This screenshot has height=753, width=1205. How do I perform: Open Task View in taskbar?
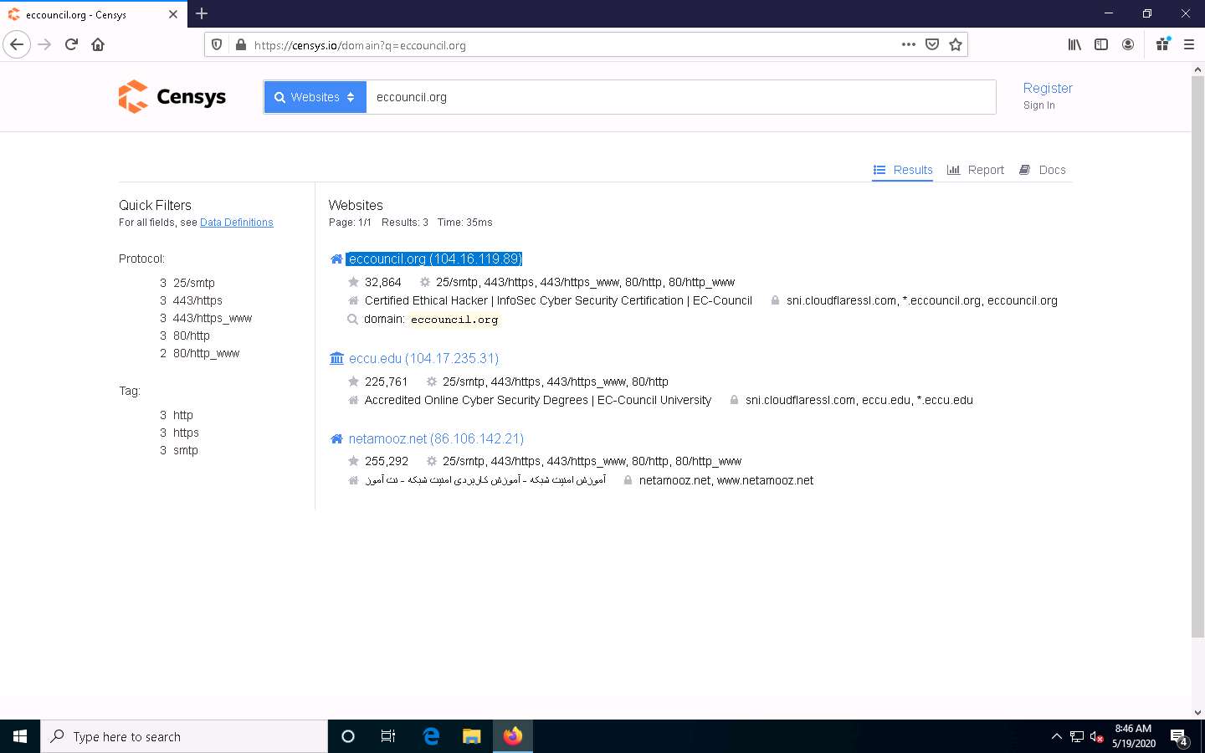[388, 736]
